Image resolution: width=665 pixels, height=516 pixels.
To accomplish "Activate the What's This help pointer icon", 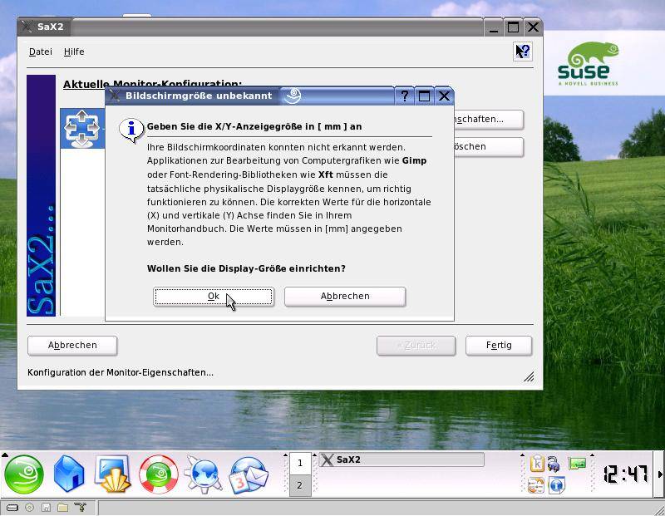I will pyautogui.click(x=523, y=52).
